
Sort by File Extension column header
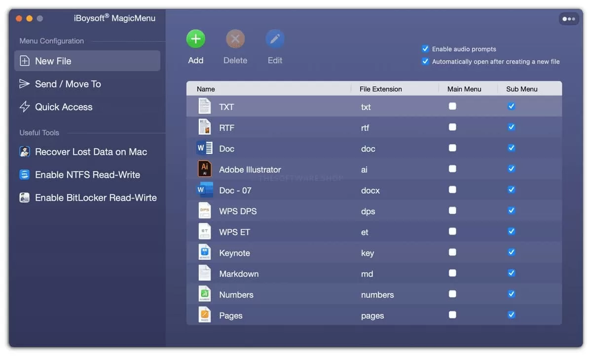click(381, 89)
